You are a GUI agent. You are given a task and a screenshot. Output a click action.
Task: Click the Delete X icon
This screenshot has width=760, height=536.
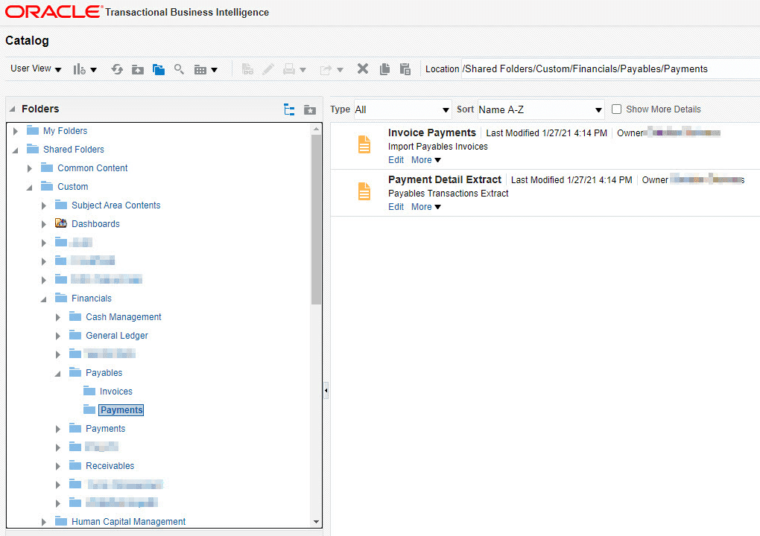(x=363, y=68)
